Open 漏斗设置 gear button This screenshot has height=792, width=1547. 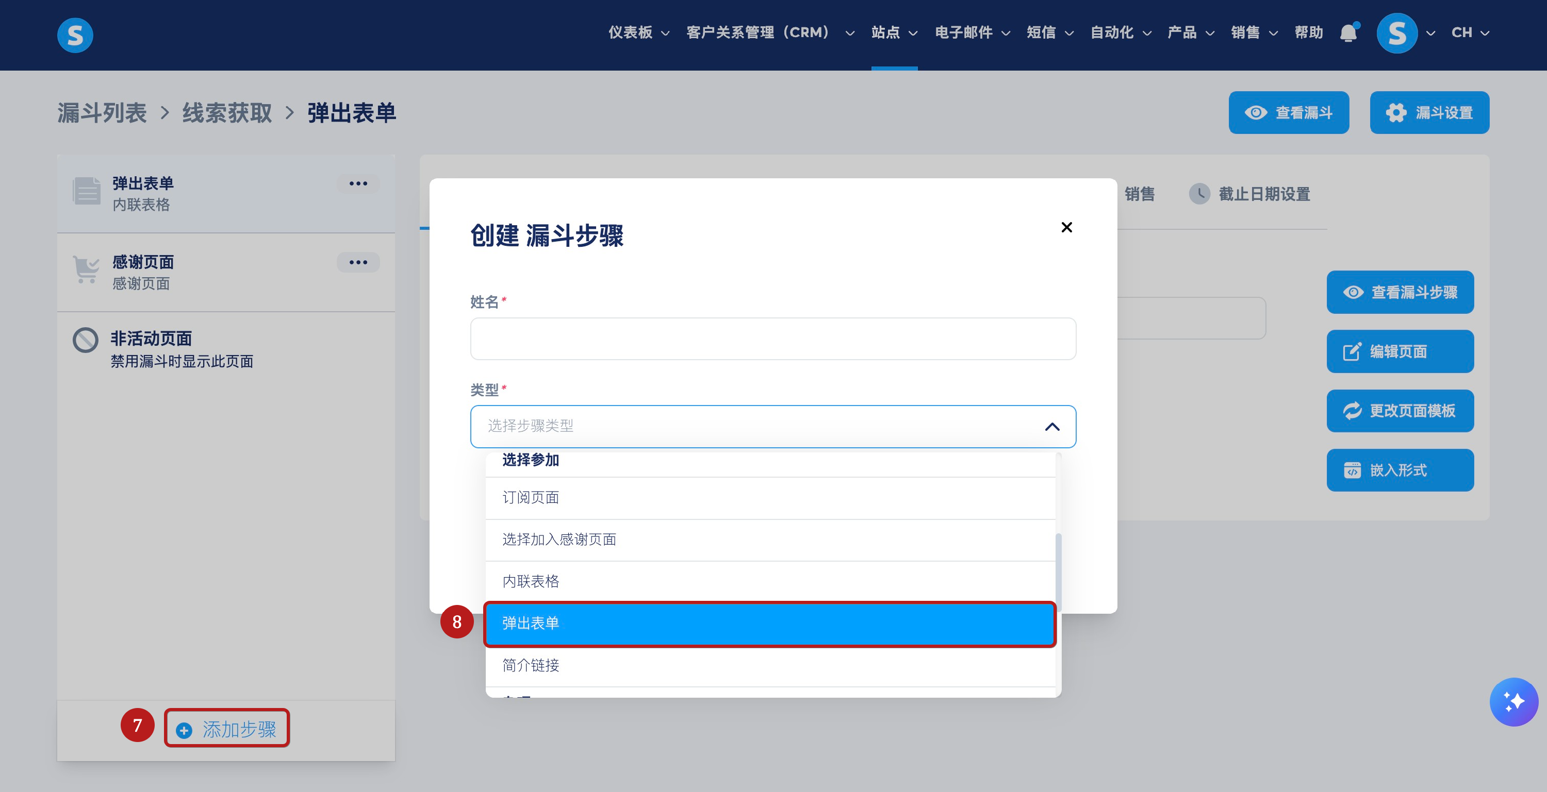coord(1429,113)
